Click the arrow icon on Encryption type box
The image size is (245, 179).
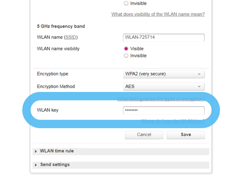coord(199,74)
